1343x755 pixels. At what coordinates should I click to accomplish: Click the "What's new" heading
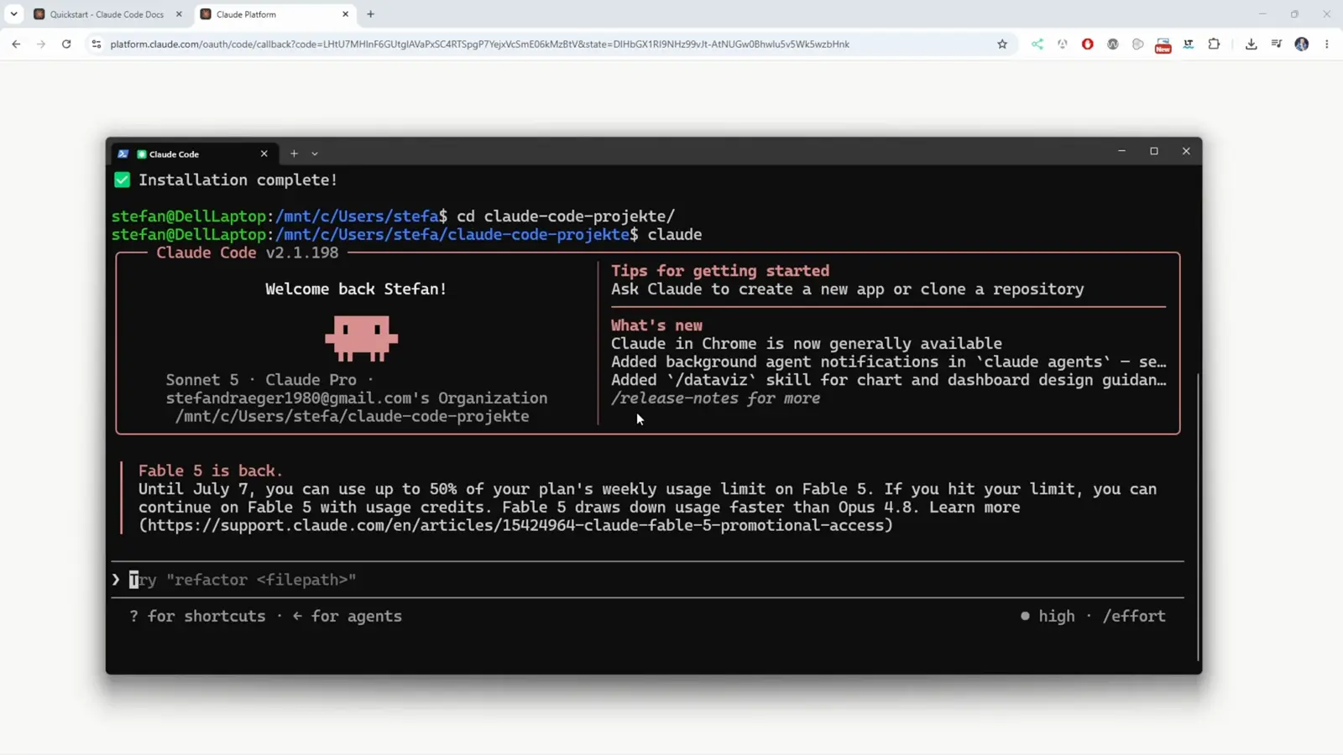click(656, 325)
